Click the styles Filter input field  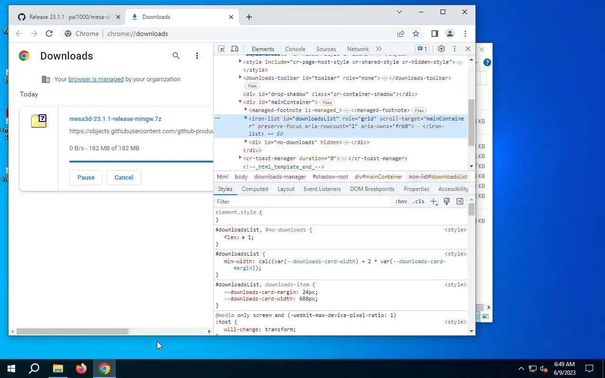pos(302,202)
